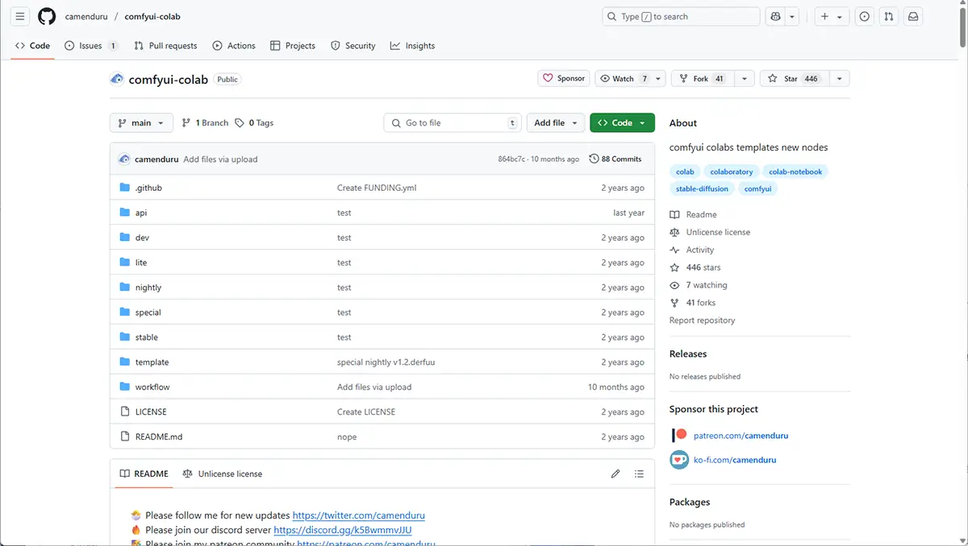Switch to the Pull requests tab
968x546 pixels.
click(x=165, y=46)
